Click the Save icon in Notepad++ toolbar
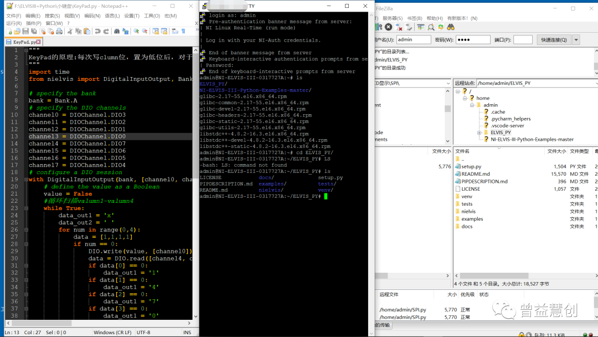Screen dimensions: 598x337 (25, 31)
